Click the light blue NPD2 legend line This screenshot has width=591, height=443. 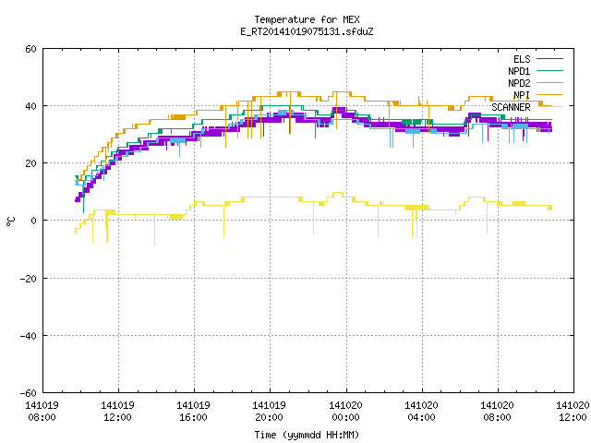(549, 83)
